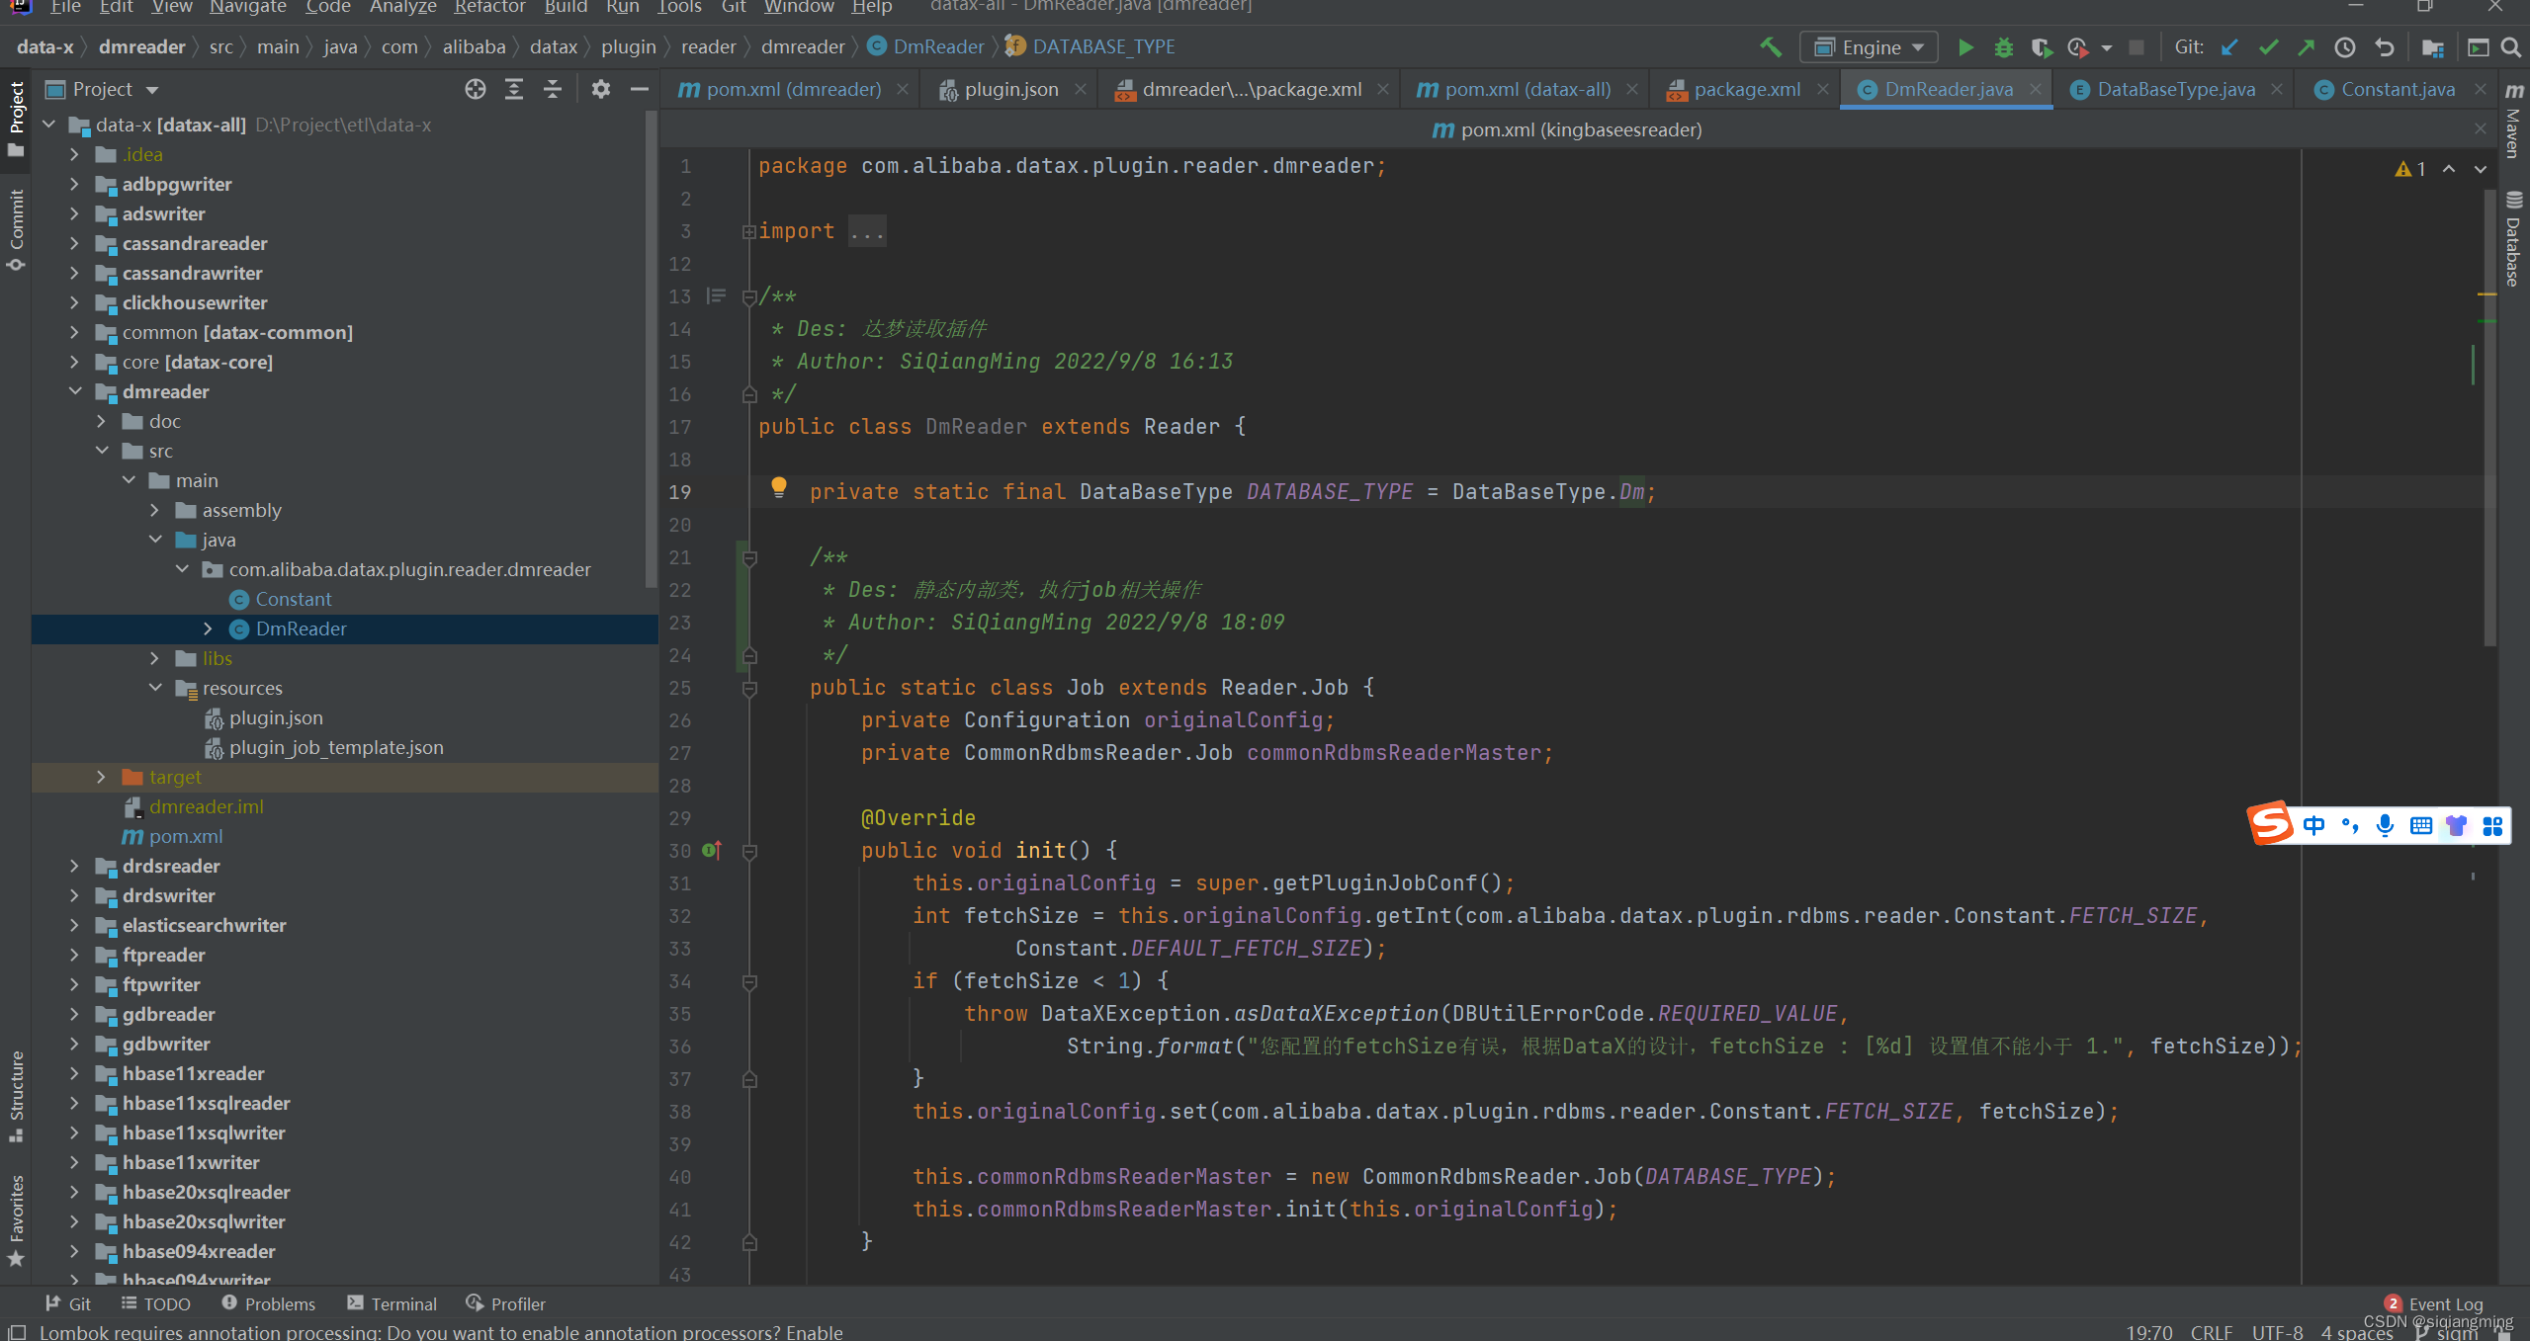Toggle fold on the import block
Image resolution: width=2530 pixels, height=1341 pixels.
coord(748,231)
